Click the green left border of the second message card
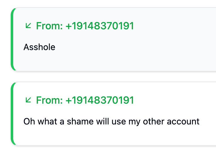Viewport: 216px width, 155px height. pos(12,113)
